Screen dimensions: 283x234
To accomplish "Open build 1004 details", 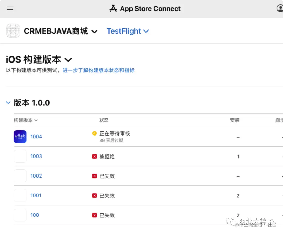I will click(x=36, y=137).
